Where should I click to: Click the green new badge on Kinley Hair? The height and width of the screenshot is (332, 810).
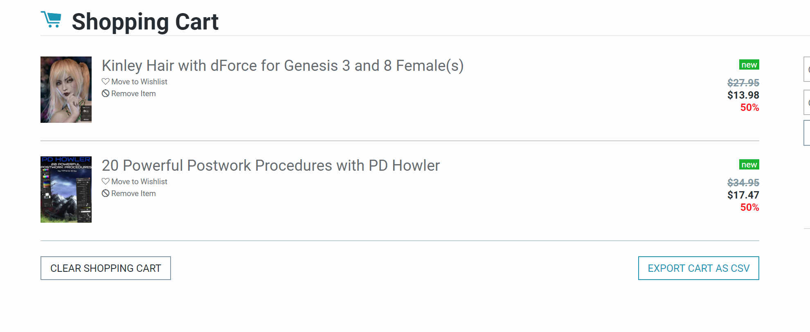749,65
